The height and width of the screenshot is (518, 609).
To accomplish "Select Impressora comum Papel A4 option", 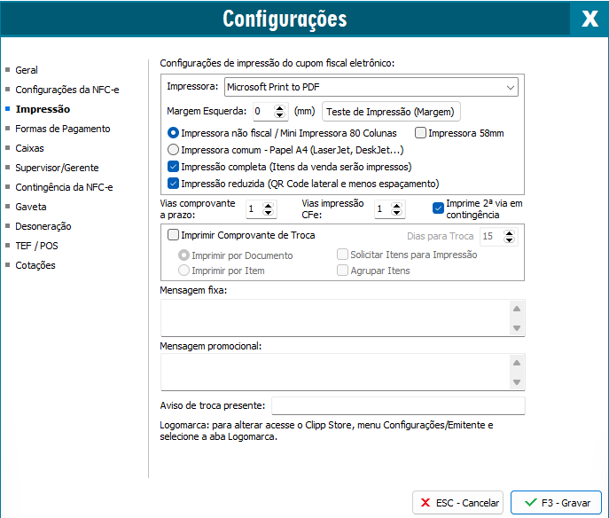I will coord(174,150).
